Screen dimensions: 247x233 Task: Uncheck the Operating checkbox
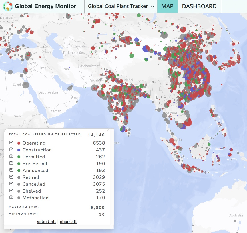pyautogui.click(x=11, y=143)
